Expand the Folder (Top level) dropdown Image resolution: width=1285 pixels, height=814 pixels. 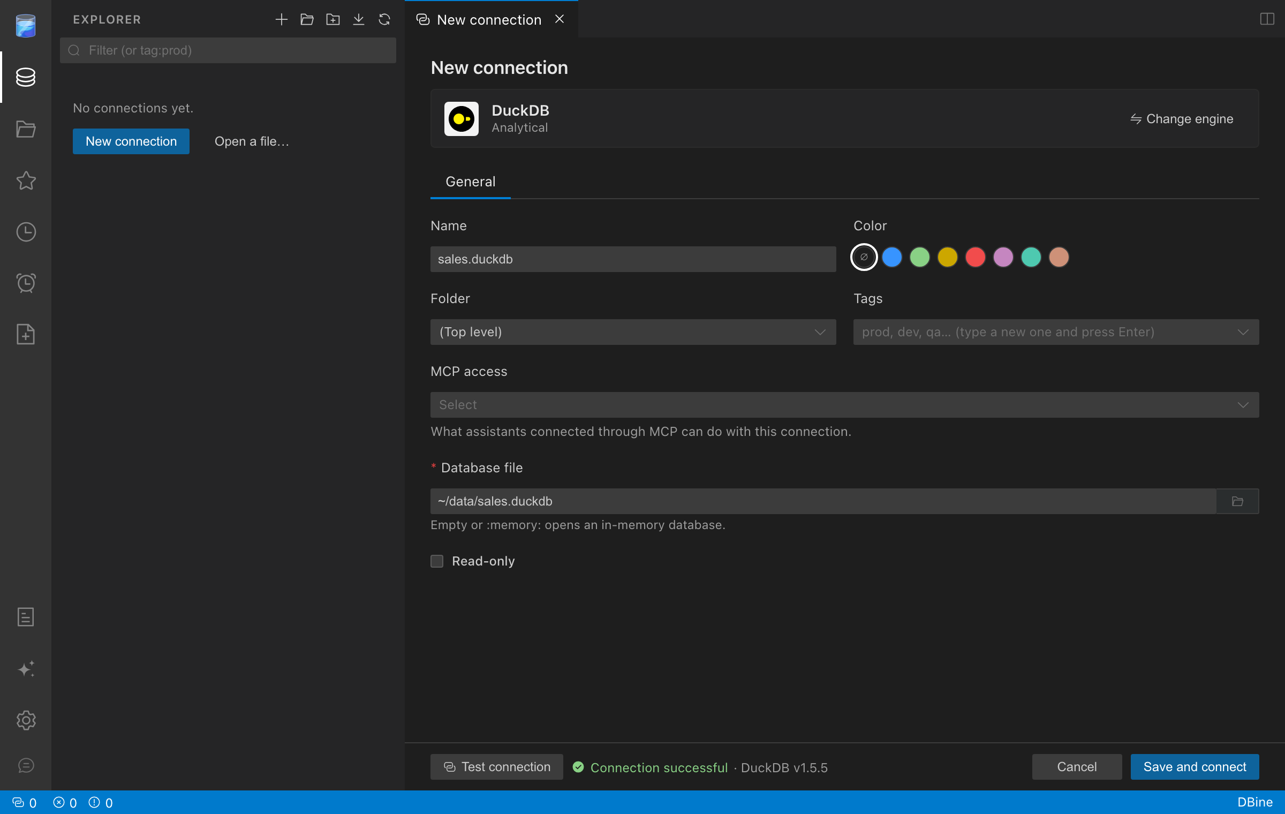(633, 332)
